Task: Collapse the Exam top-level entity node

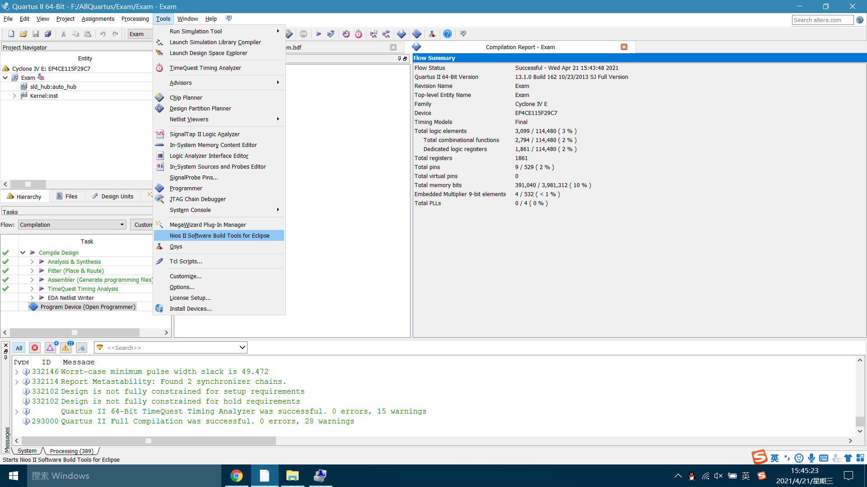Action: [5, 78]
